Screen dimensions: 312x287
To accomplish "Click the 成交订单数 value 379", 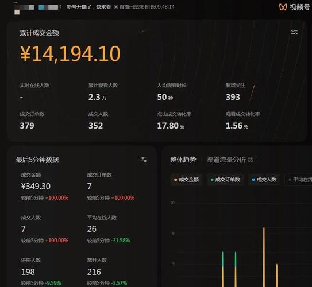I will click(27, 126).
